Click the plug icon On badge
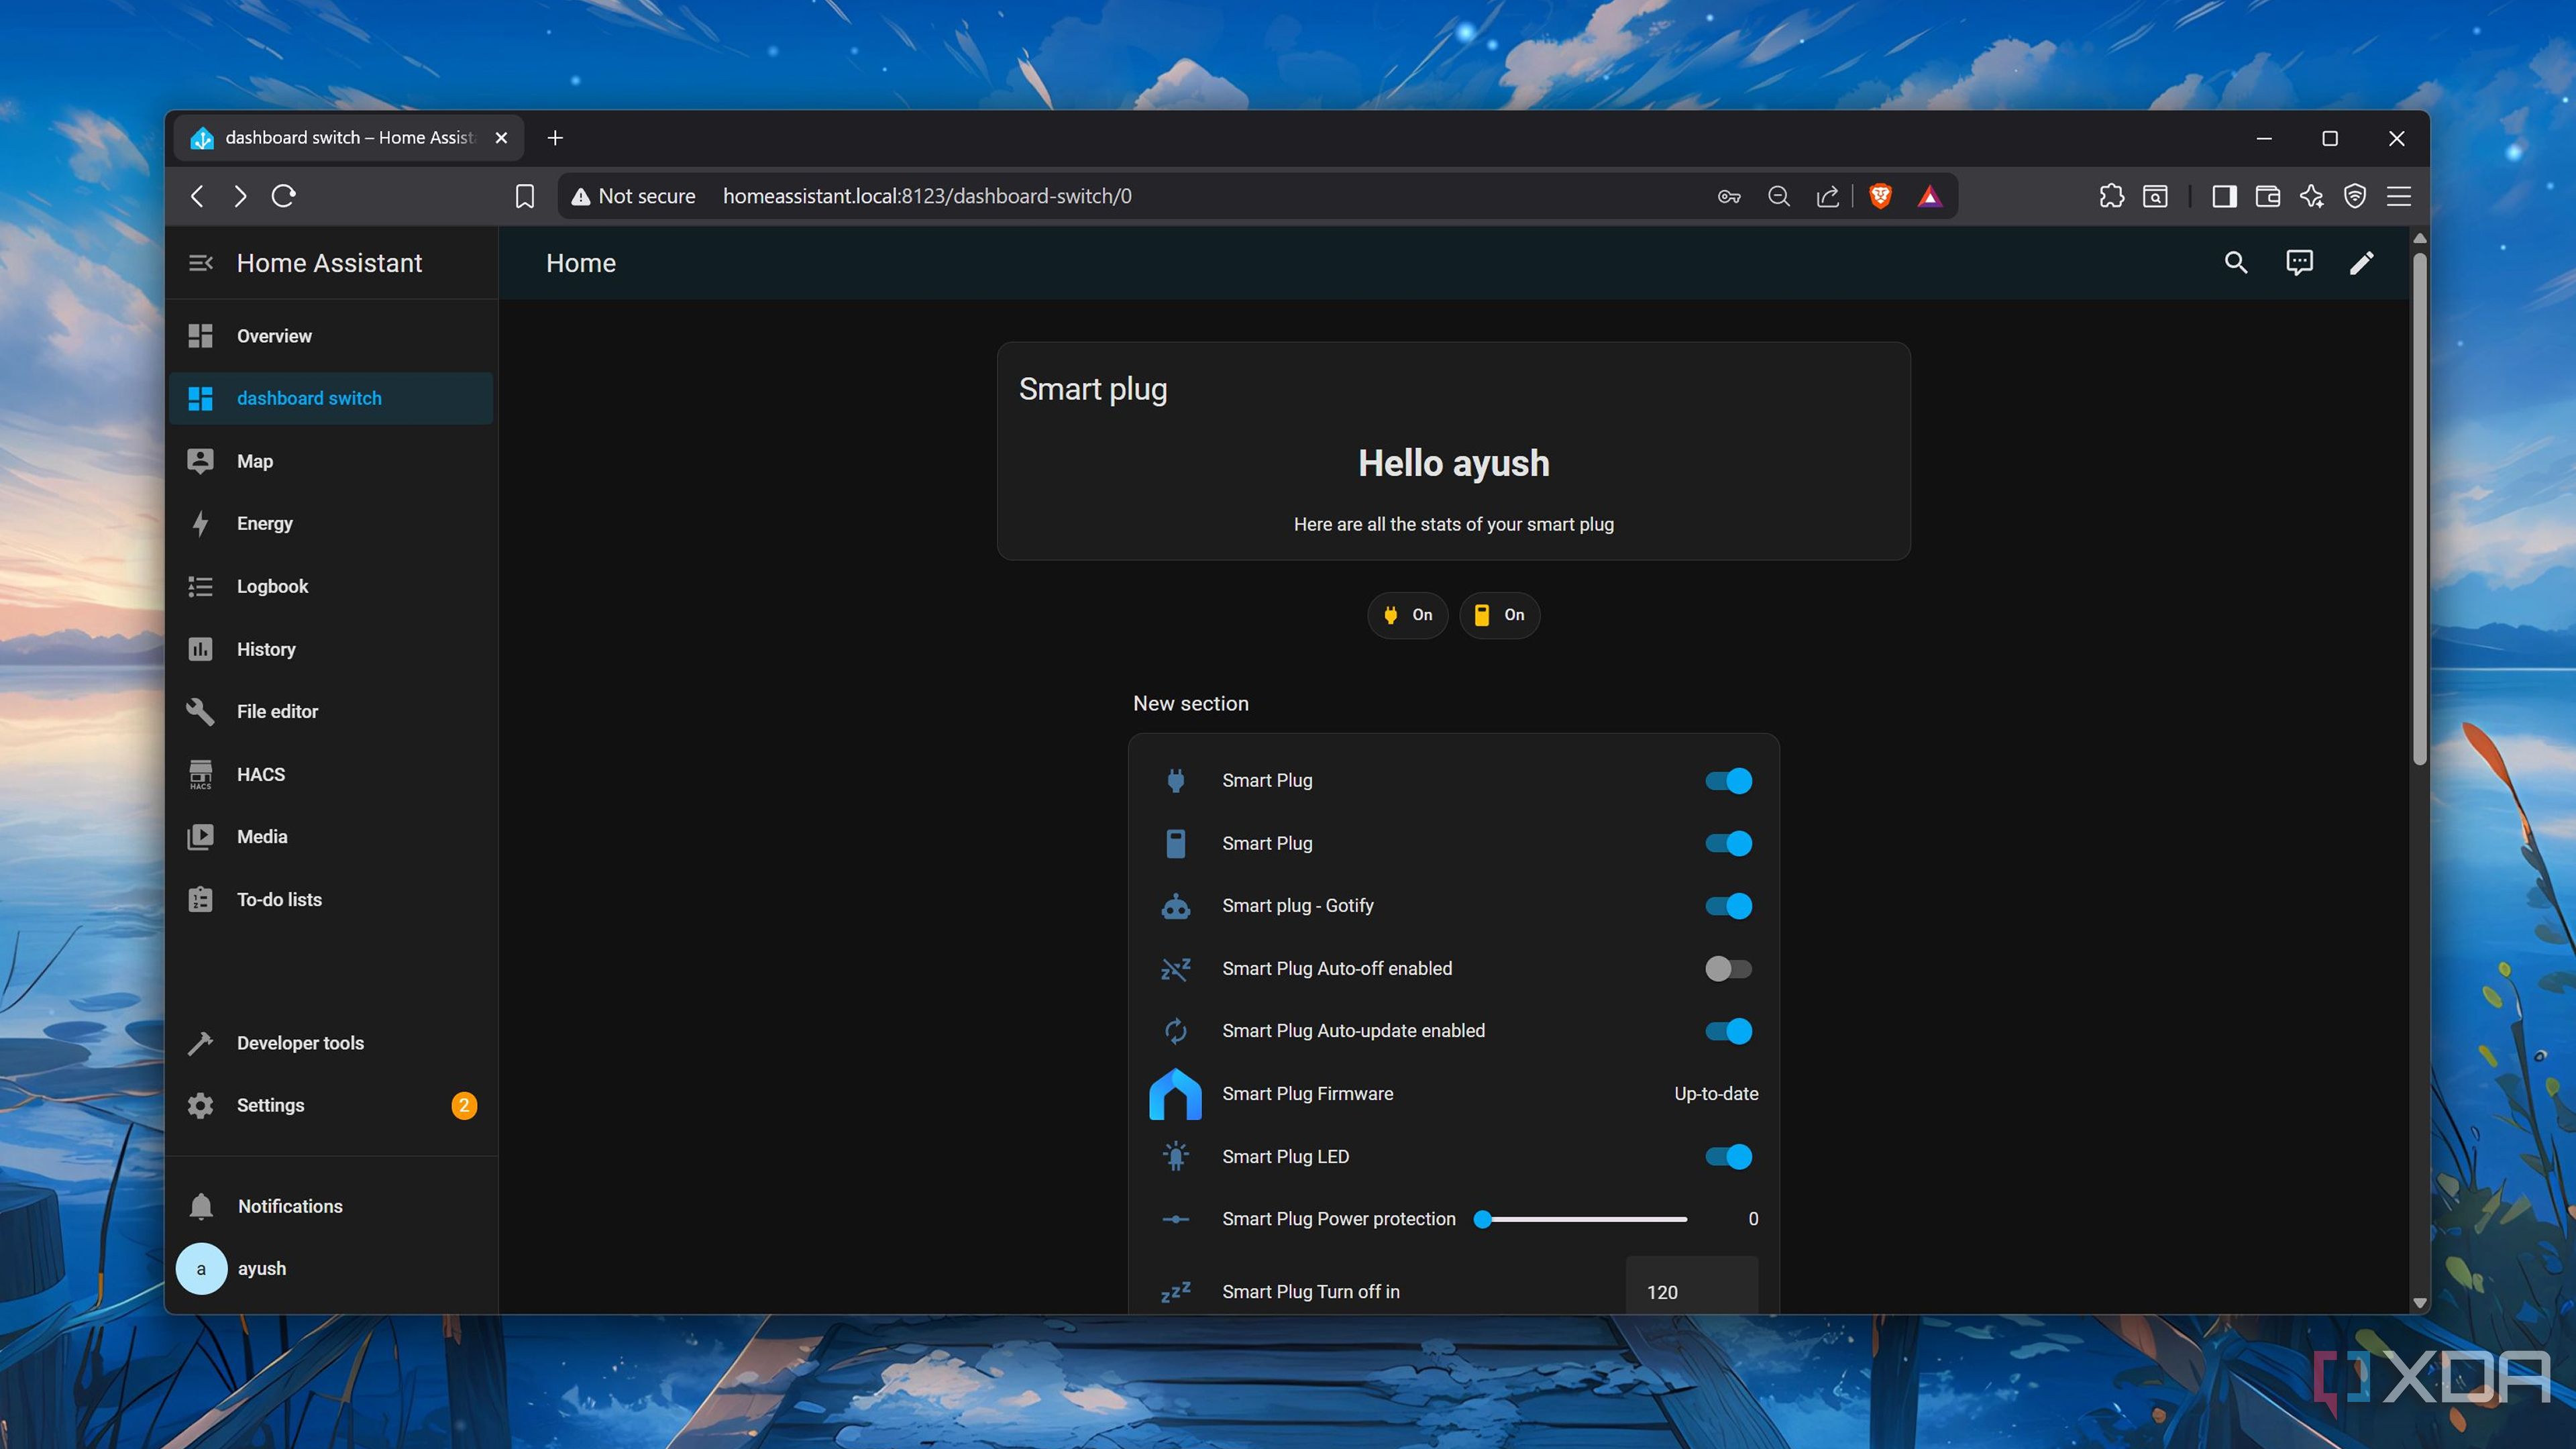The height and width of the screenshot is (1449, 2576). (x=1407, y=615)
